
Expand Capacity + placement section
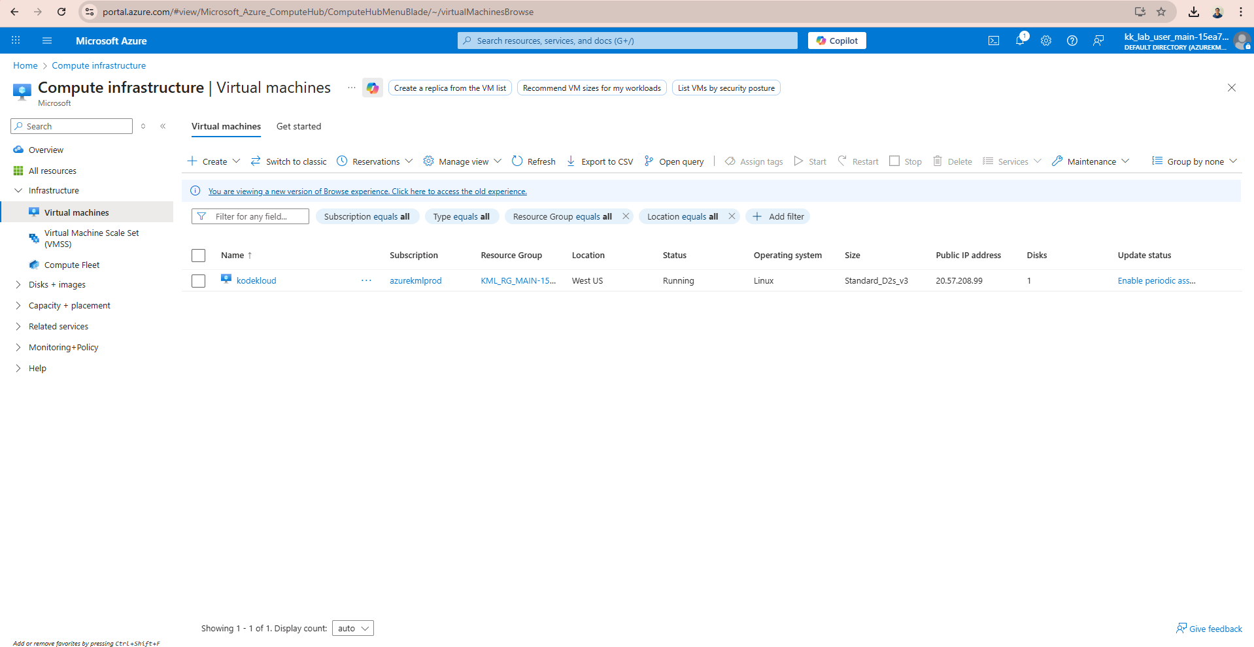[18, 305]
